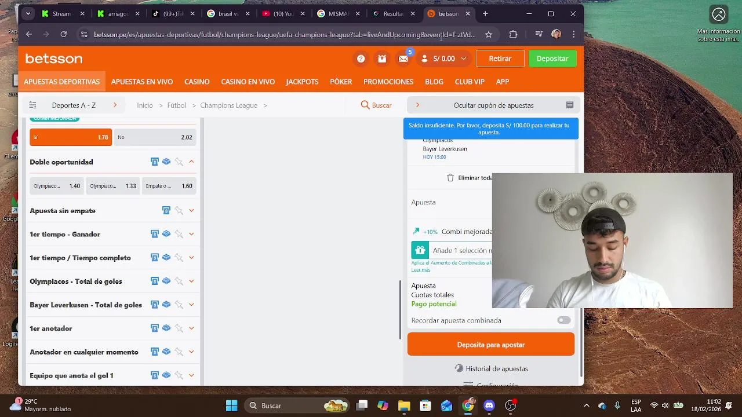742x417 pixels.
Task: Click cash-out icon for 1er tiempo / Tiempo completo
Action: click(x=155, y=258)
